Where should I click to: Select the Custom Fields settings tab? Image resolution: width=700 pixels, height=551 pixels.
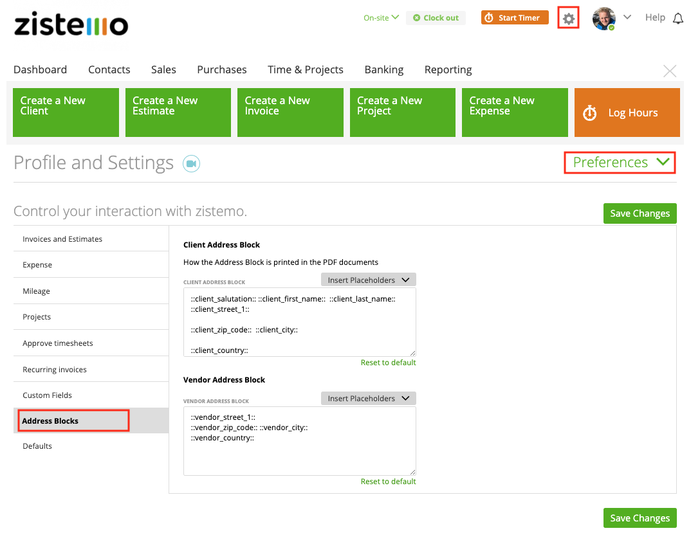(x=91, y=395)
